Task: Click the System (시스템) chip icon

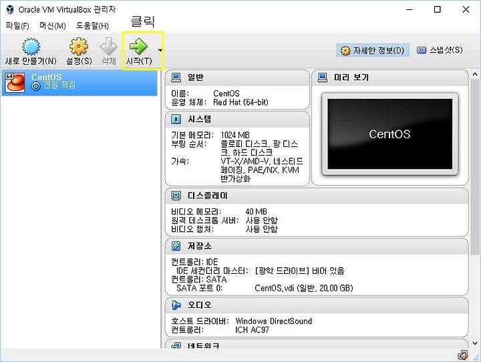Action: 176,119
